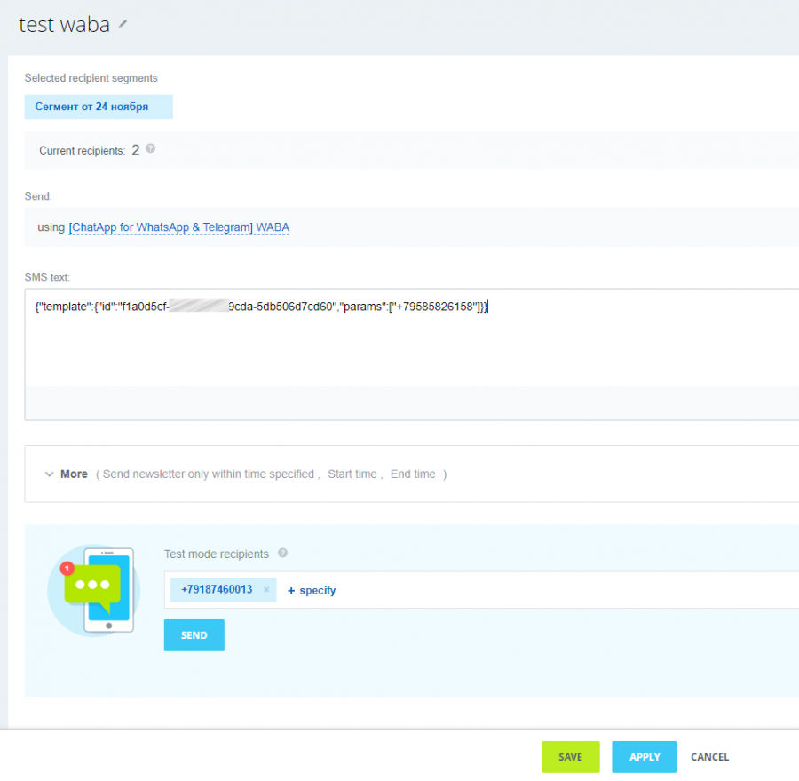Cancel editing the campaign

[709, 756]
